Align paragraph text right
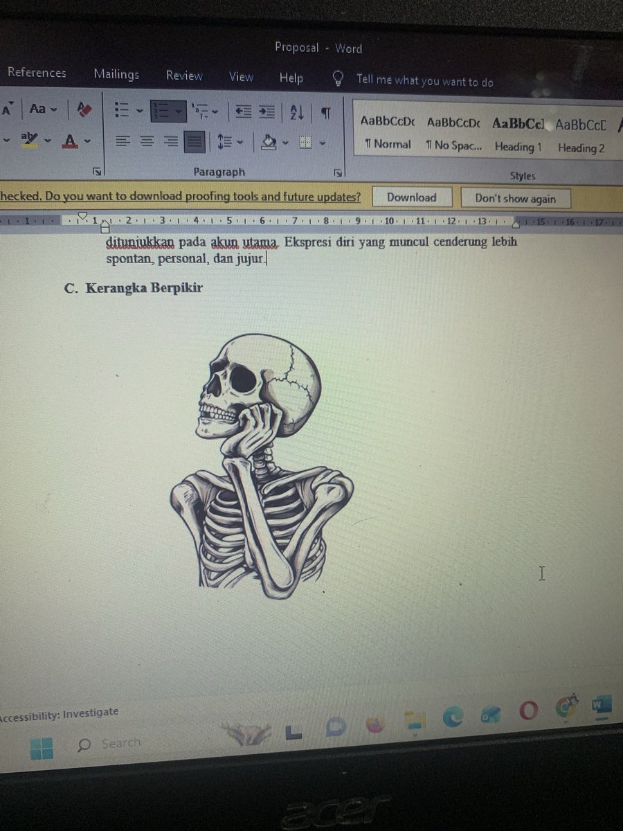The image size is (623, 831). coord(170,142)
